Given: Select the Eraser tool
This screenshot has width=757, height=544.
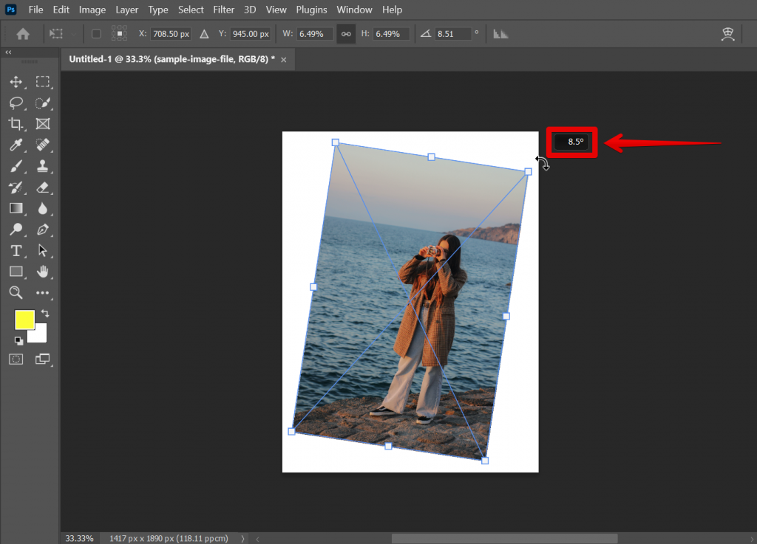Looking at the screenshot, I should coord(43,187).
